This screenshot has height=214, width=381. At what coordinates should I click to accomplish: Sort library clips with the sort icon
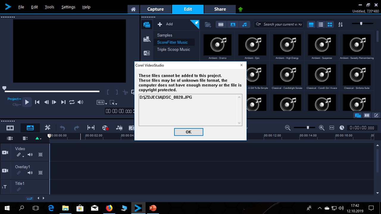(341, 25)
